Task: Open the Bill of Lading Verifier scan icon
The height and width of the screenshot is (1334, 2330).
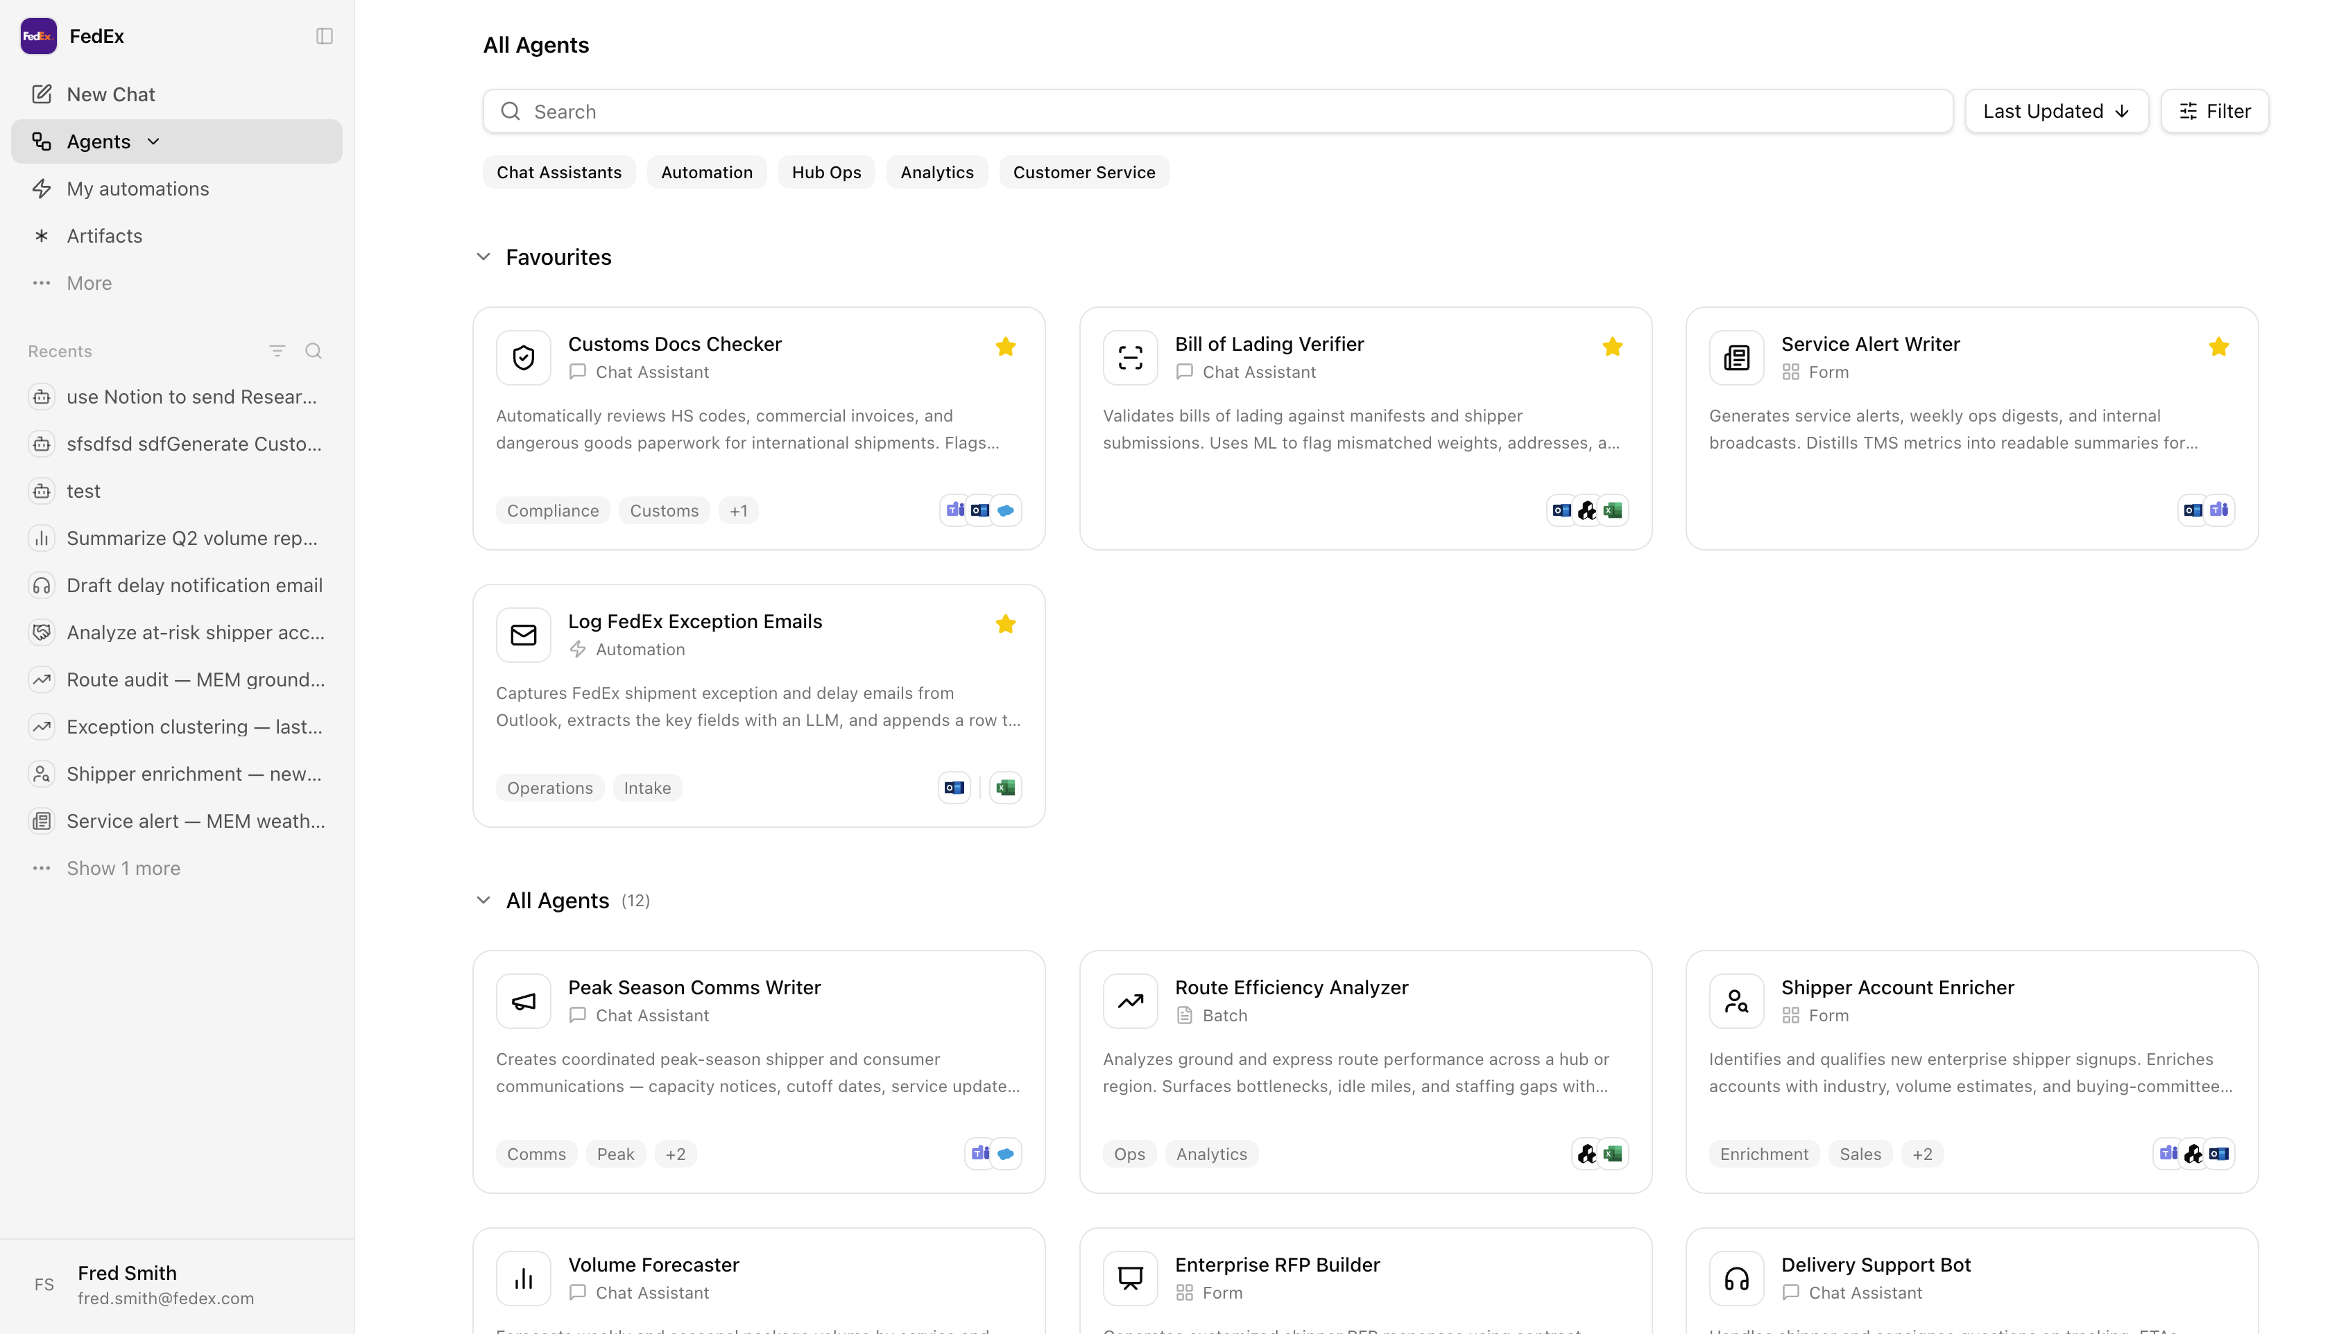Action: pyautogui.click(x=1130, y=357)
